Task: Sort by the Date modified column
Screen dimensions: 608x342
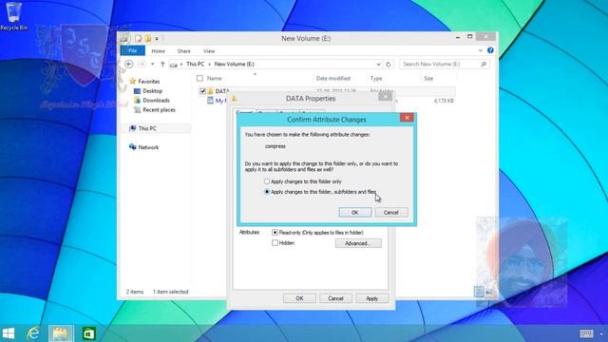Action: (333, 78)
